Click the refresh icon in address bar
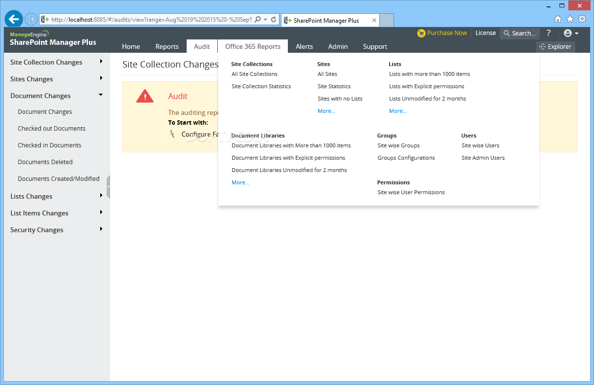Image resolution: width=594 pixels, height=385 pixels. click(274, 20)
